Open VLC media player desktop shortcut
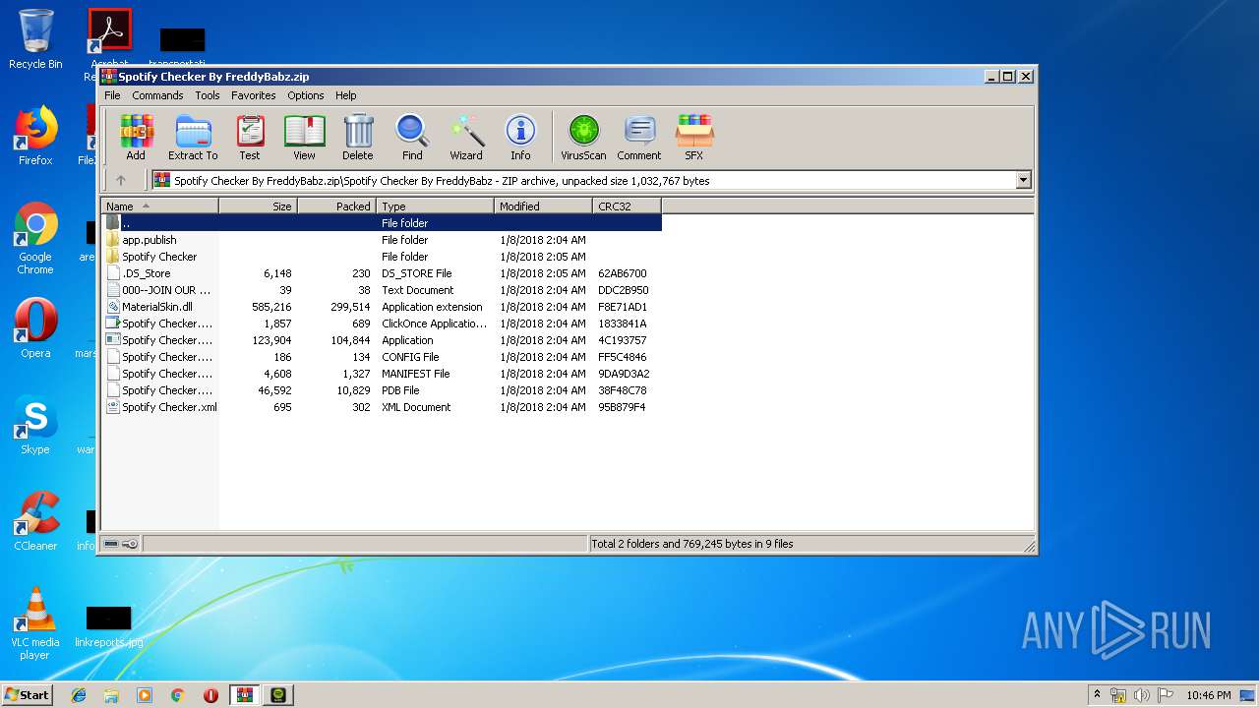 pos(35,623)
